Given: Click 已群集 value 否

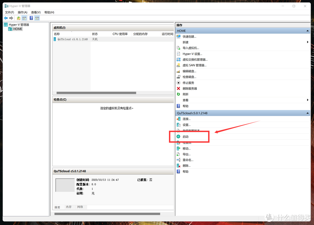Looking at the screenshot, I should 151,180.
